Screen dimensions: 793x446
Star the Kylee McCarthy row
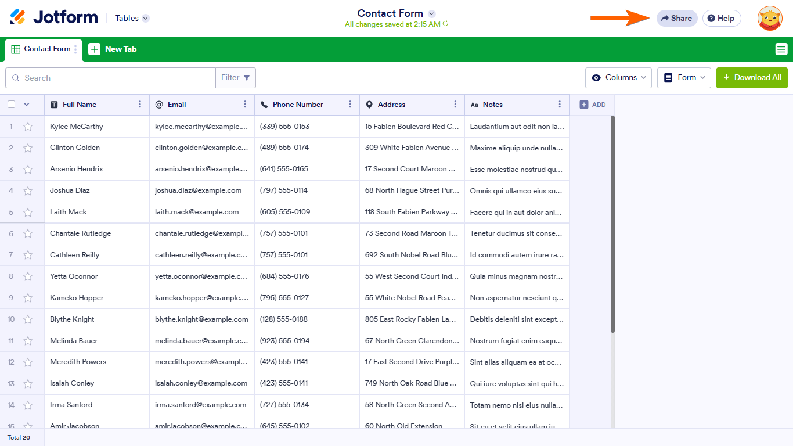[x=27, y=127]
